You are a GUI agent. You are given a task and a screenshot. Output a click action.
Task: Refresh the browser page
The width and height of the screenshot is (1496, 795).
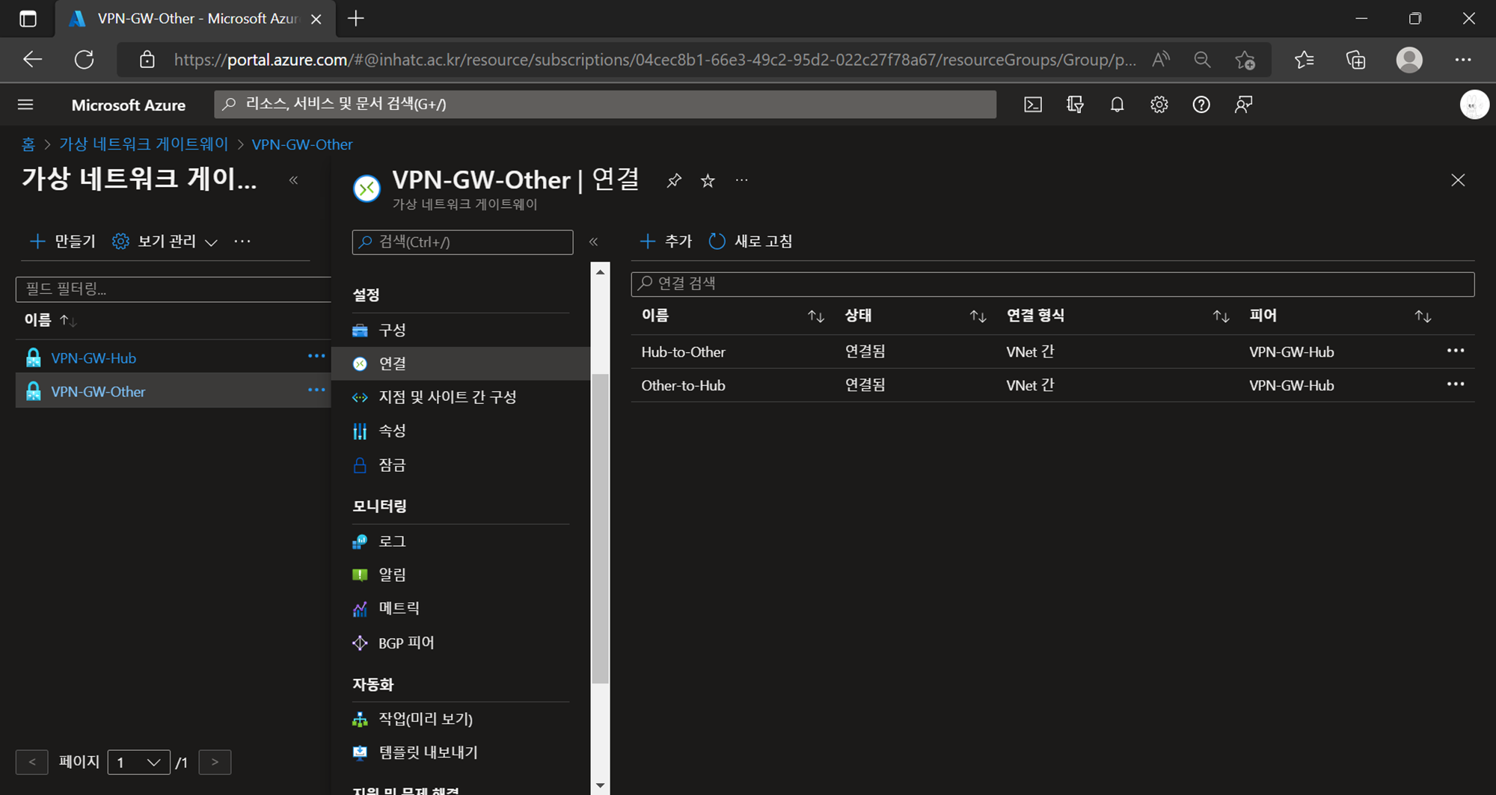click(x=84, y=60)
